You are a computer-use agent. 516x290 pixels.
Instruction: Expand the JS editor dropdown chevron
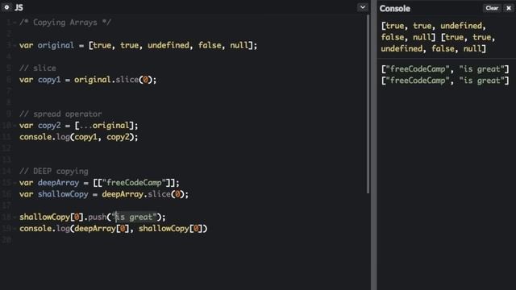[x=362, y=7]
